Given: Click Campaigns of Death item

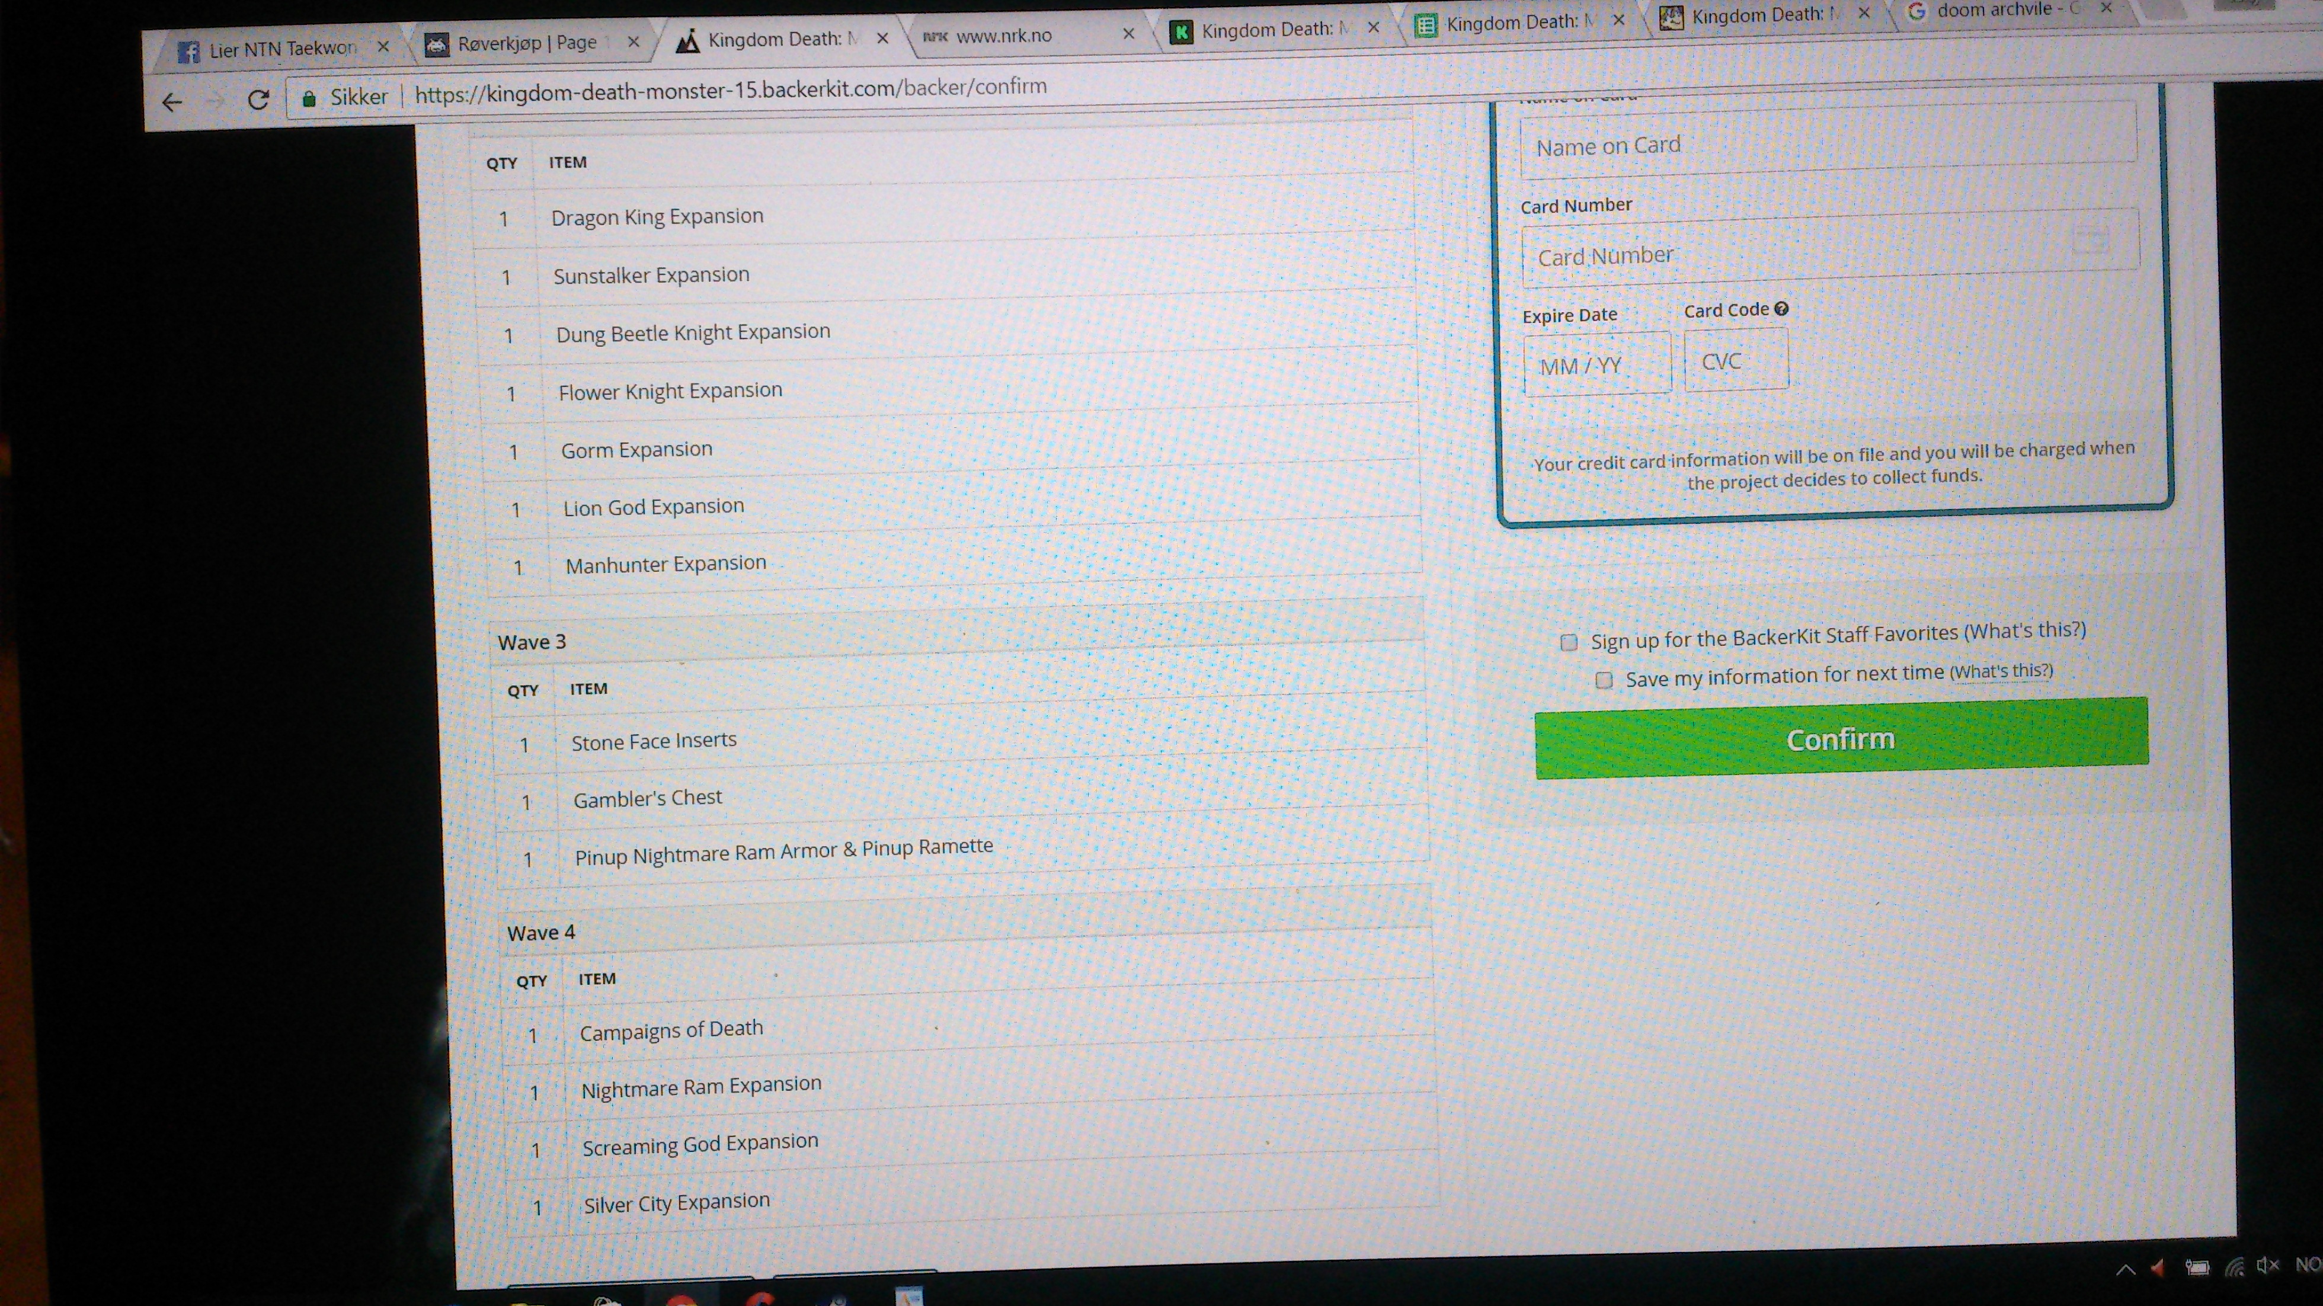Looking at the screenshot, I should [x=671, y=1030].
